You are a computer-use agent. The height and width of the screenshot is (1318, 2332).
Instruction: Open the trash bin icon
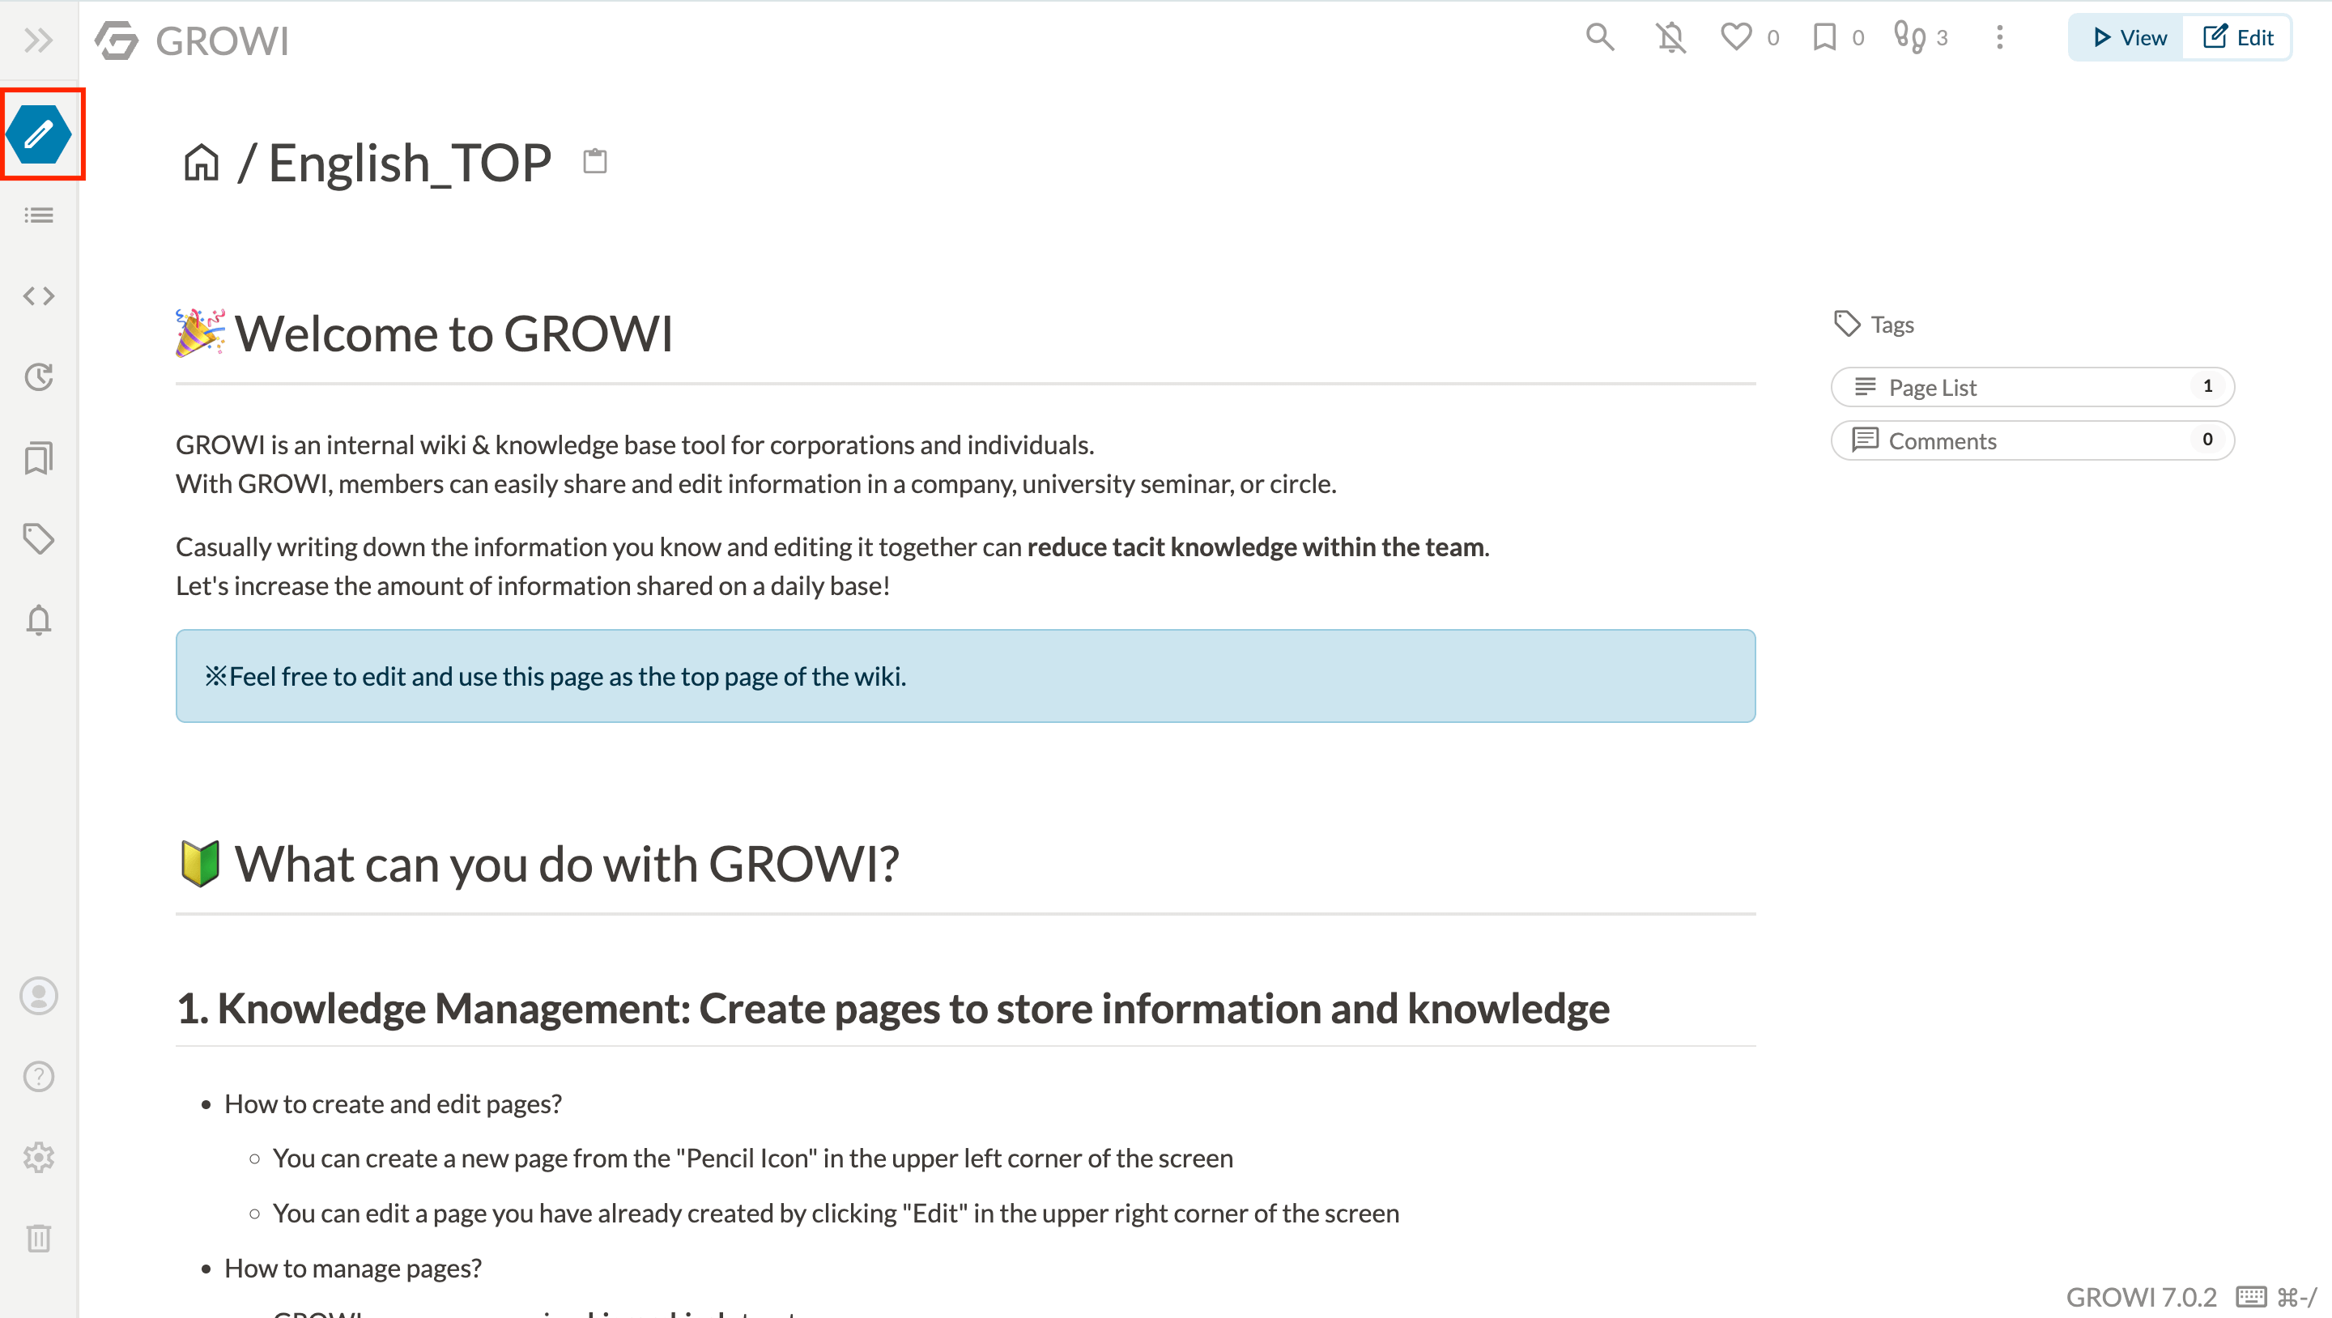tap(39, 1237)
